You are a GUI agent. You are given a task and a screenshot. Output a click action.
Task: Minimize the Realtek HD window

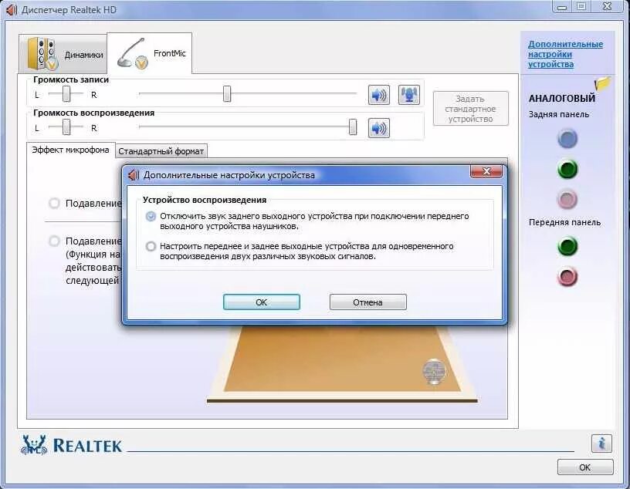tap(562, 7)
